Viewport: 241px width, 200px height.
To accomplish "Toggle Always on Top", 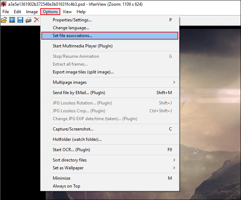I will (x=110, y=186).
